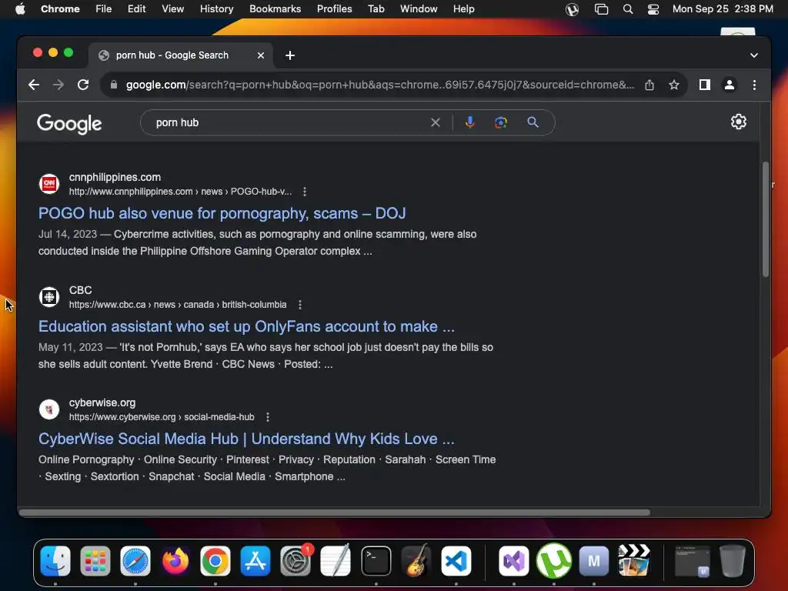Launch Visual Studio Code from Dock
This screenshot has width=788, height=591.
click(x=456, y=560)
